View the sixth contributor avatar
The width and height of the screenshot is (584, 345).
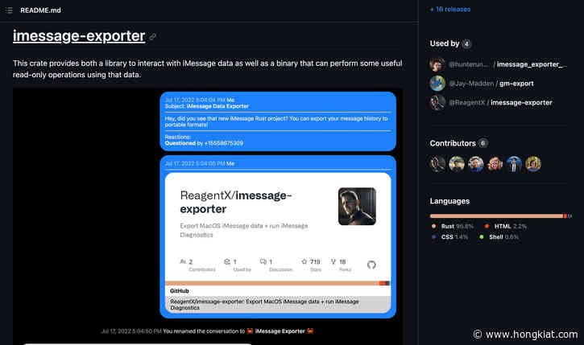[533, 164]
